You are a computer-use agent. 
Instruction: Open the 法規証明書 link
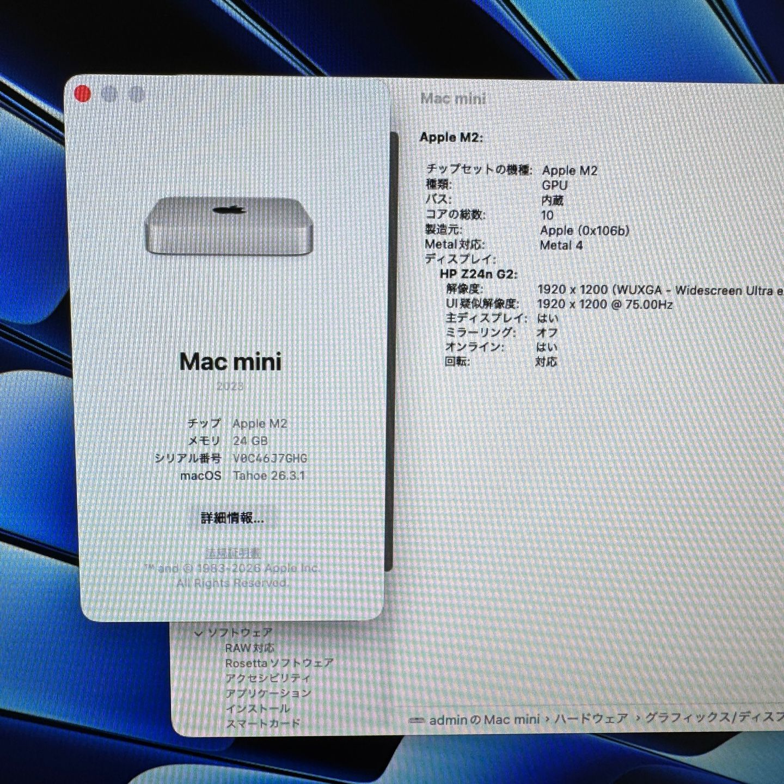(x=233, y=553)
